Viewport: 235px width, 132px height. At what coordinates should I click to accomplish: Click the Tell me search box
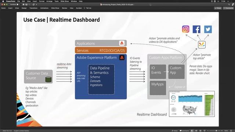click(87, 8)
